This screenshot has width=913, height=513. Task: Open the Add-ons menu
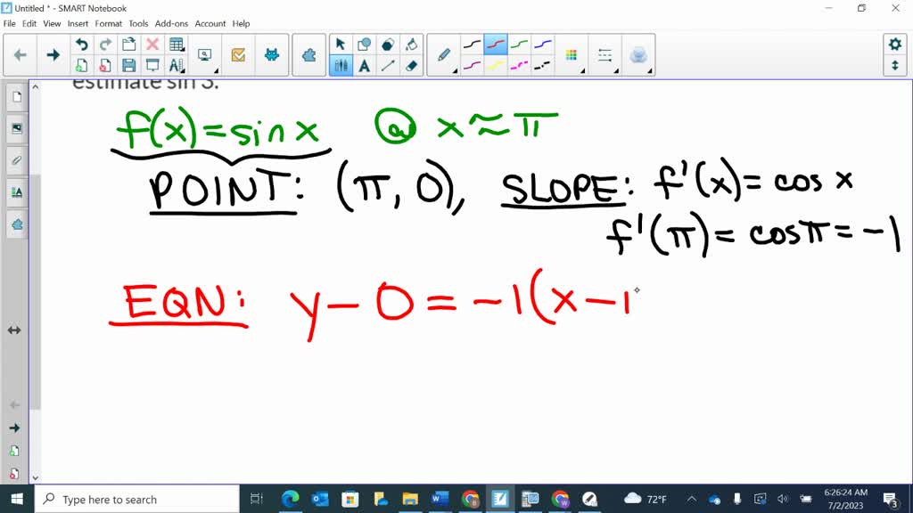pos(170,23)
